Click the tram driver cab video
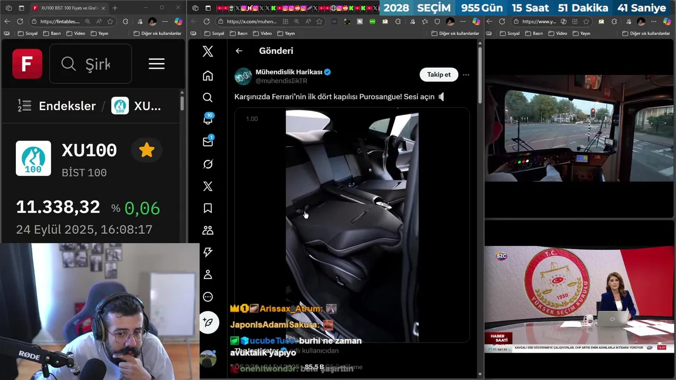Image resolution: width=676 pixels, height=380 pixels. click(579, 128)
